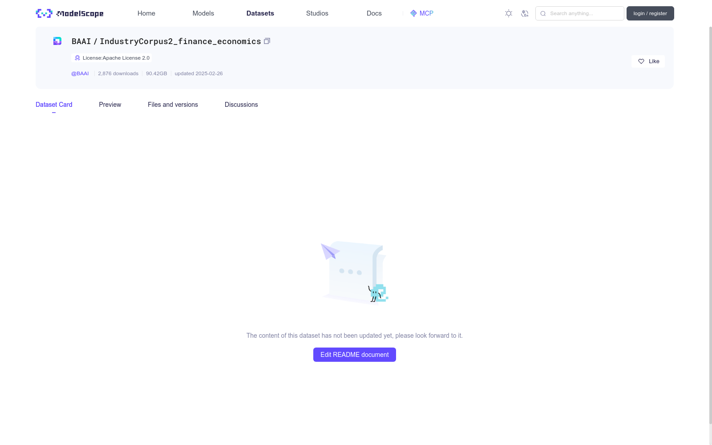Open the @BAAI profile link
This screenshot has width=712, height=445.
pyautogui.click(x=80, y=73)
